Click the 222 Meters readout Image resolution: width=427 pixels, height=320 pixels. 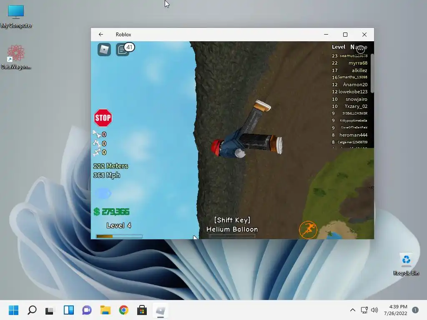point(111,166)
